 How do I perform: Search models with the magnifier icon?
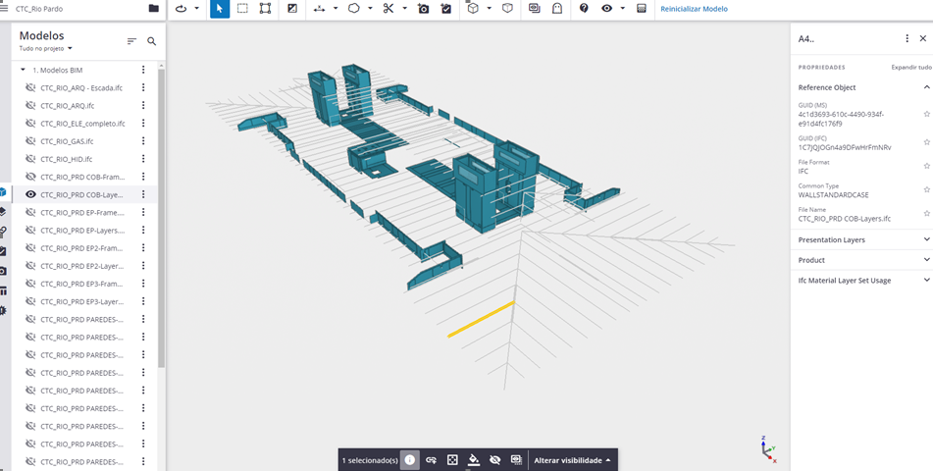click(x=152, y=41)
